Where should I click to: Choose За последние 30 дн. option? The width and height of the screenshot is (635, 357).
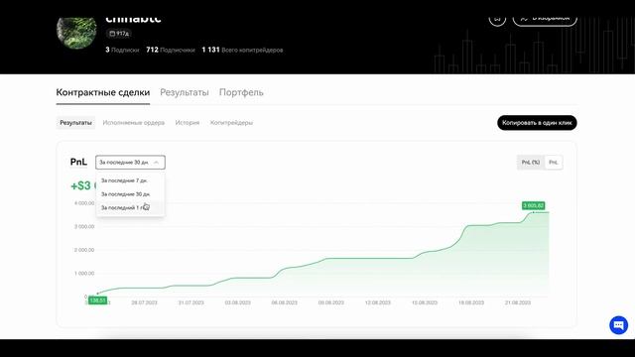pyautogui.click(x=130, y=194)
